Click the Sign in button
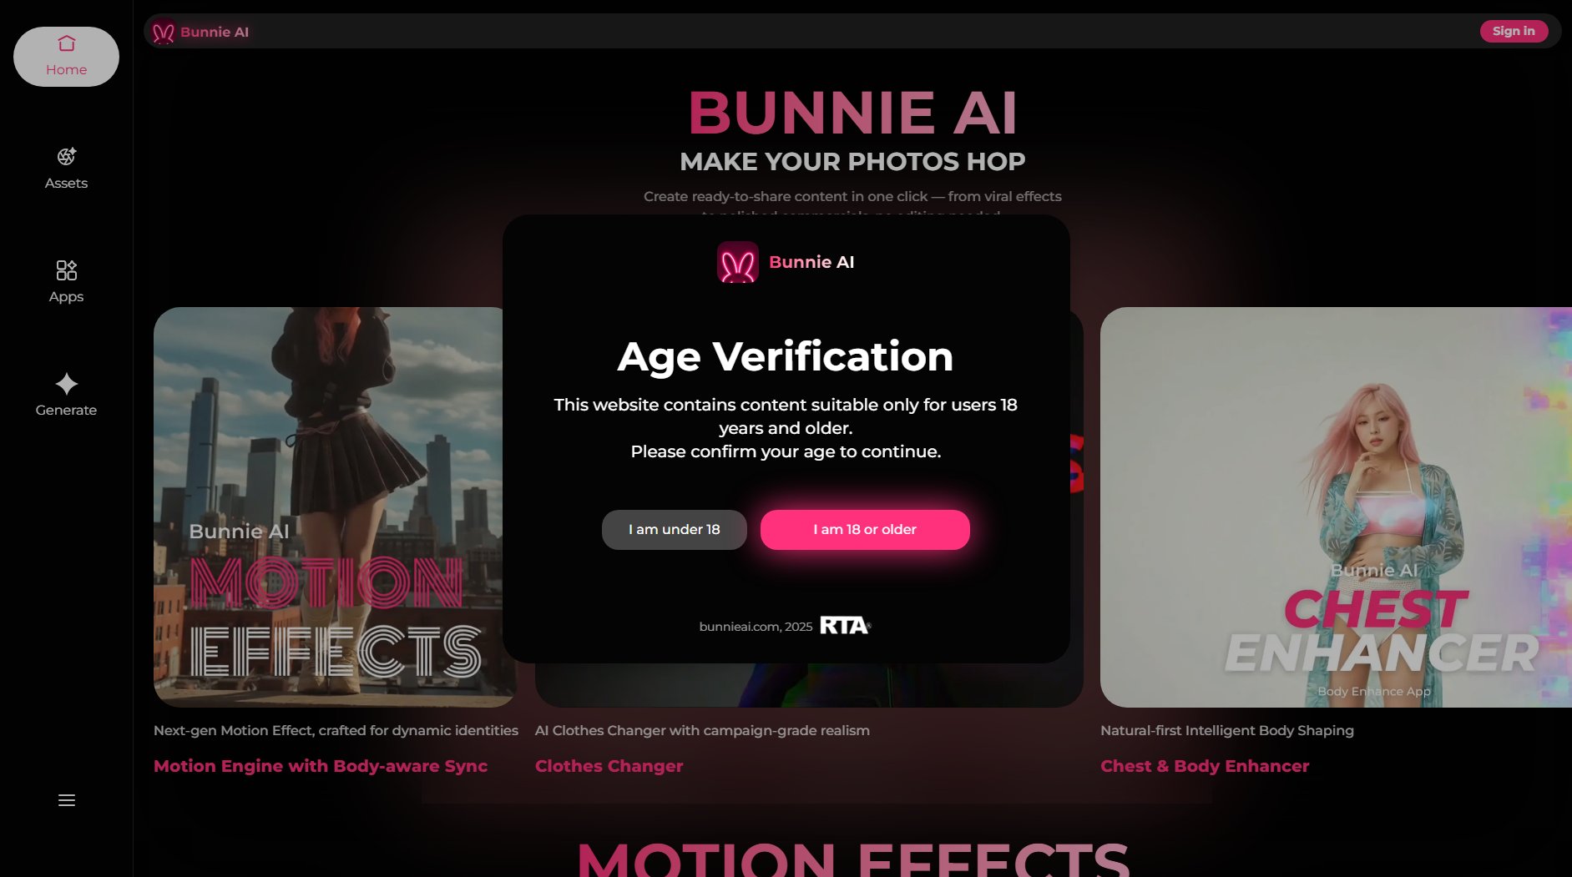The image size is (1572, 877). 1514,31
